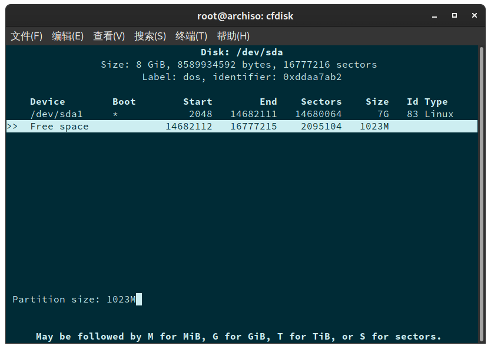Select the /dev/sda1 partition row

[57, 114]
